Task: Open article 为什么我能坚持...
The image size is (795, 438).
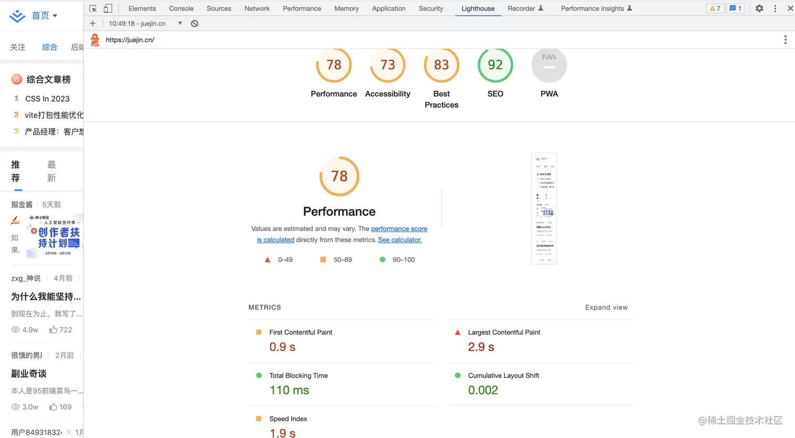Action: point(46,297)
